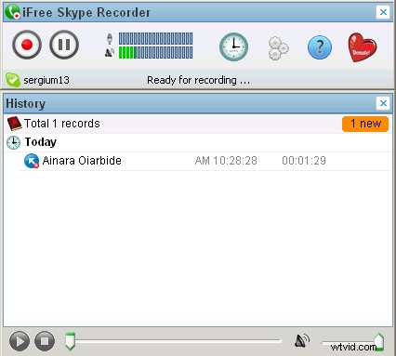
Task: Click the red Donate heart icon
Action: click(x=363, y=47)
